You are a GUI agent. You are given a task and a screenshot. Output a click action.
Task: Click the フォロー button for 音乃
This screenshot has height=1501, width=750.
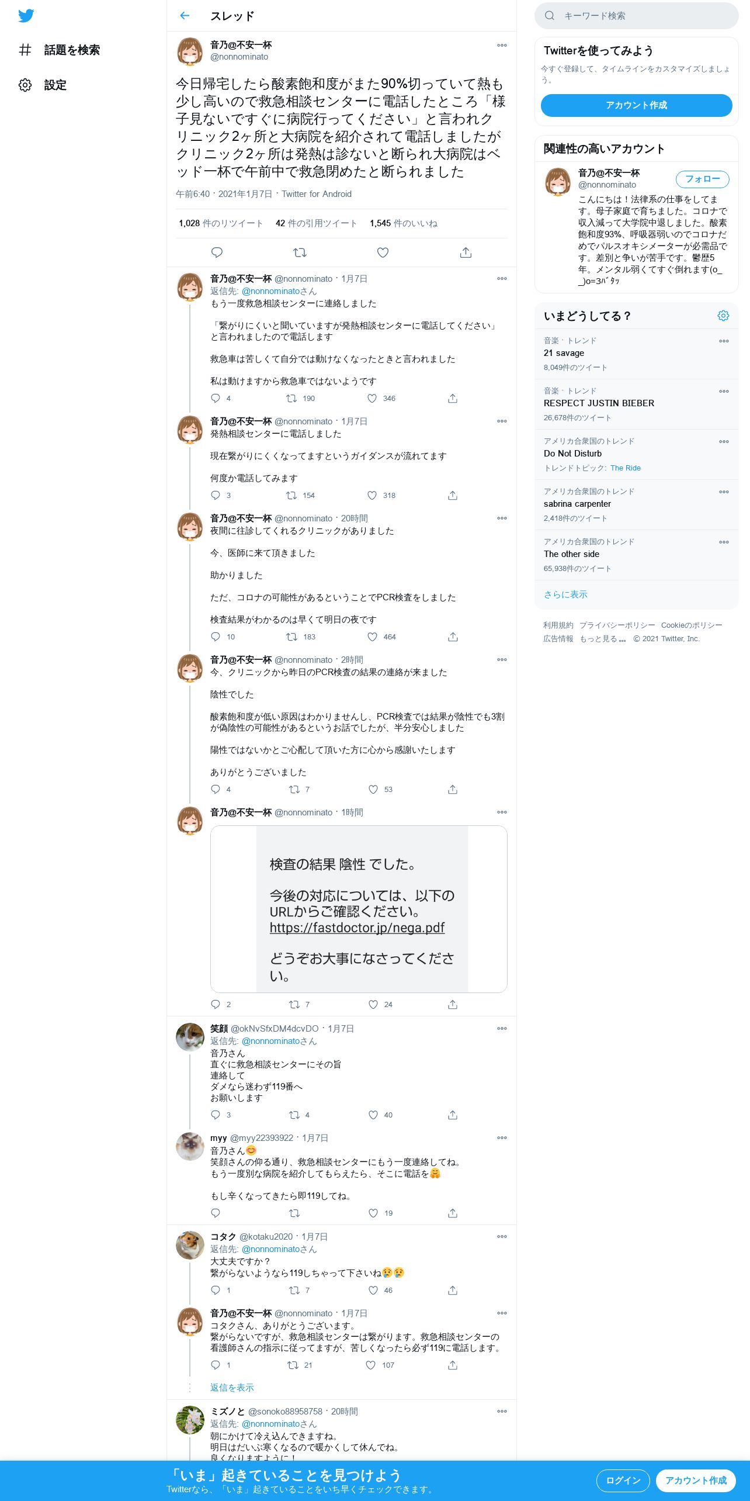pyautogui.click(x=702, y=179)
